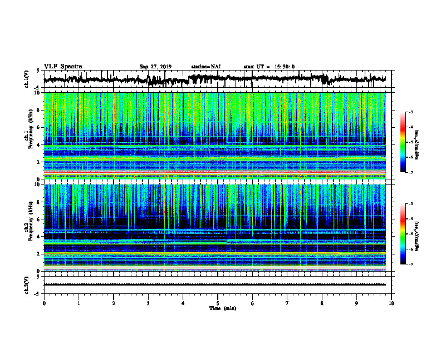Screen dimensions: 441x340
Task: Click the time axis tick label "1"
Action: coord(79,303)
